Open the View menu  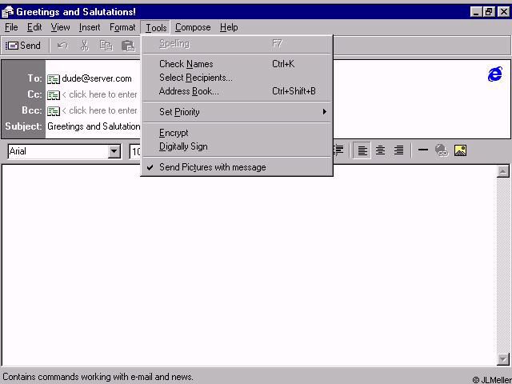61,27
